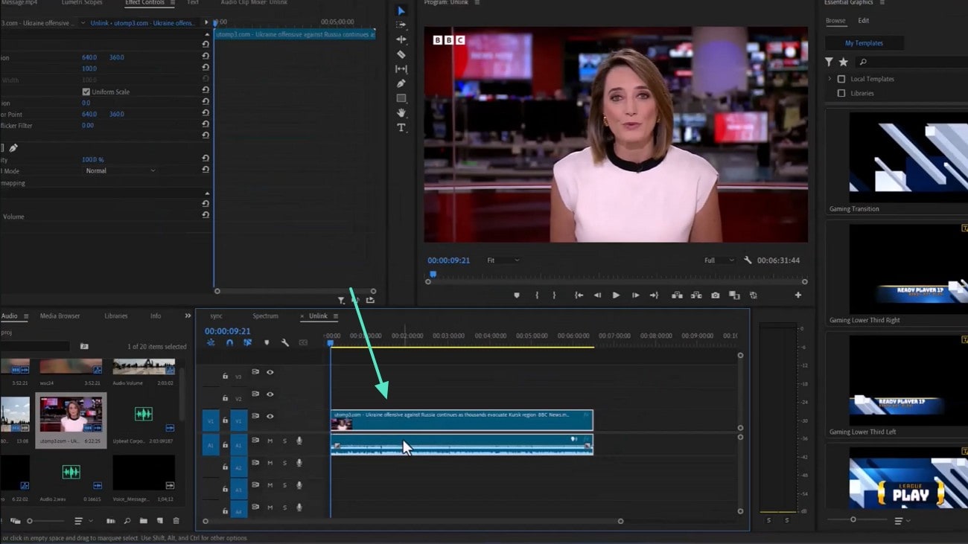The height and width of the screenshot is (544, 968).
Task: Select the Hand tool
Action: click(x=401, y=112)
